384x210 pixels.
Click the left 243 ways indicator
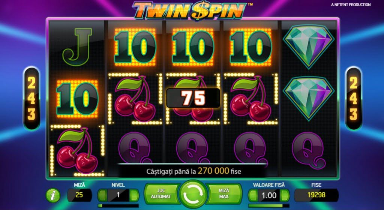coord(31,98)
